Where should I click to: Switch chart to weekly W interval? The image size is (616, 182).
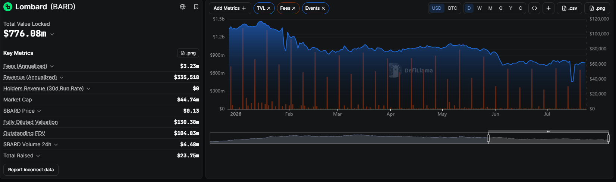480,8
